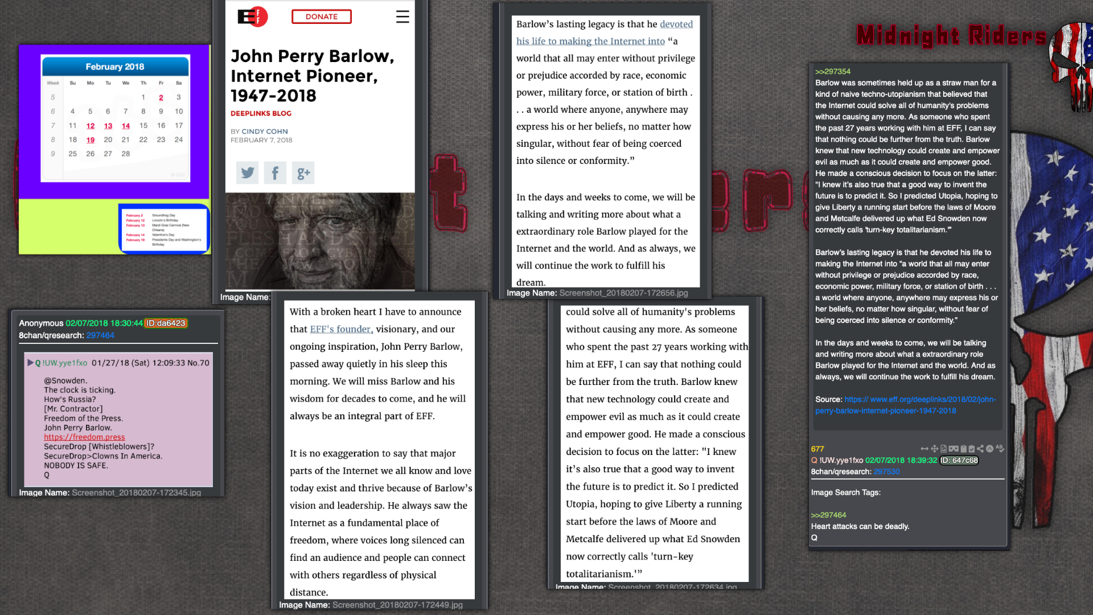Image resolution: width=1093 pixels, height=615 pixels.
Task: Click the 02/07/2018 18:39:32 timestamp
Action: 901,460
